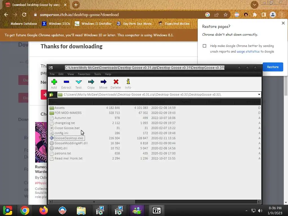
Task: Click the volume speaker tray icon
Action: (x=260, y=211)
